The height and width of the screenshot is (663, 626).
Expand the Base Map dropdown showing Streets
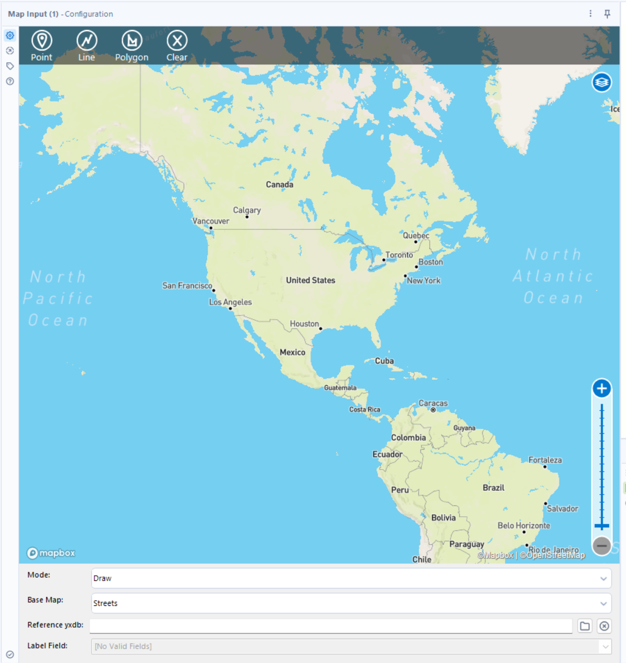point(351,603)
